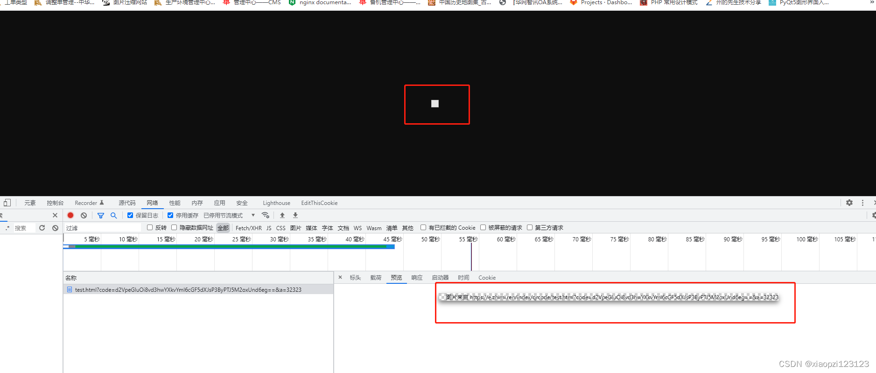Open the throttling mode dropdown
Image resolution: width=876 pixels, height=373 pixels.
pyautogui.click(x=230, y=215)
